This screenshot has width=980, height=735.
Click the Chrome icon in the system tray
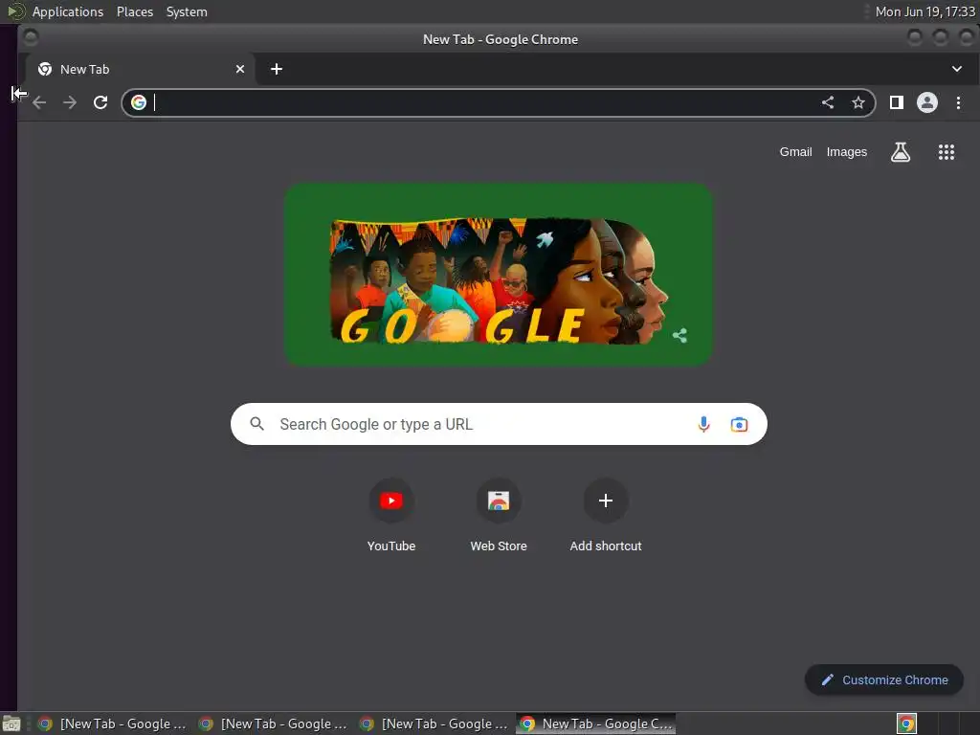click(x=906, y=724)
